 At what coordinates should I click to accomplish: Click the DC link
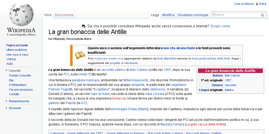click(83, 103)
